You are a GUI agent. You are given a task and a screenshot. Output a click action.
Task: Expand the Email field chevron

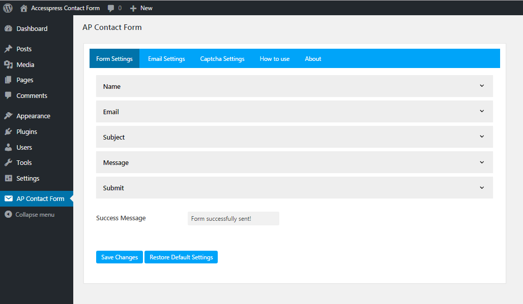tap(482, 111)
